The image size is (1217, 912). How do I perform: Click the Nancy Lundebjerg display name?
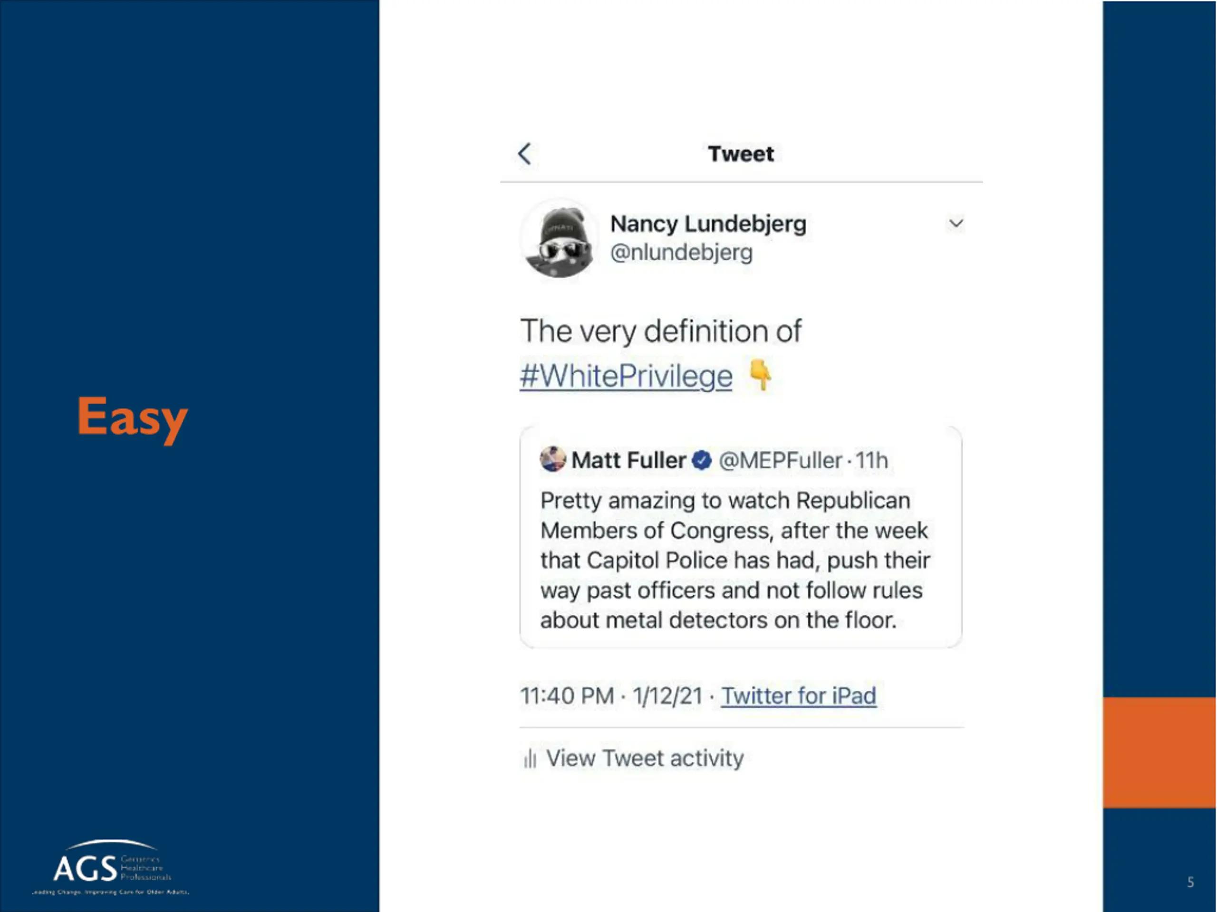[708, 224]
